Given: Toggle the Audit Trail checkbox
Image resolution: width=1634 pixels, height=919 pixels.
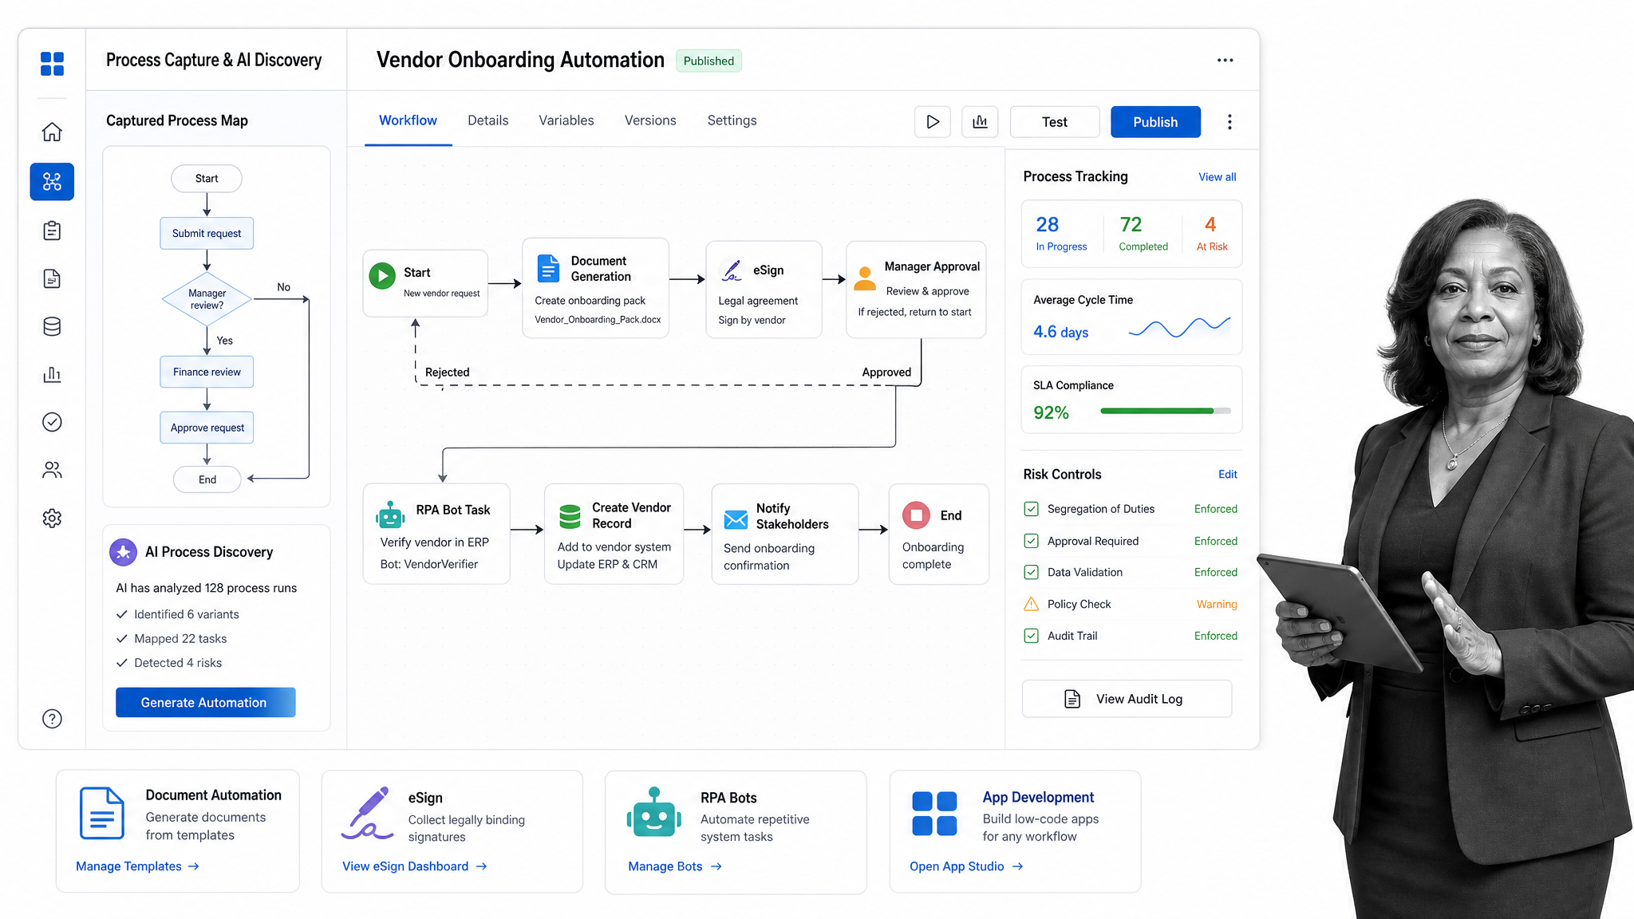Looking at the screenshot, I should (1031, 636).
